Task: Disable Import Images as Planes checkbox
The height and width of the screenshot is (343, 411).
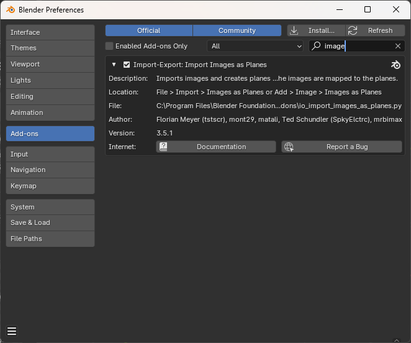Action: (x=127, y=65)
